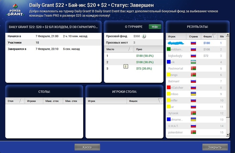235x153 pixels.
Task: Click first place prize $180 (50.0%)
Action: [x=145, y=56]
